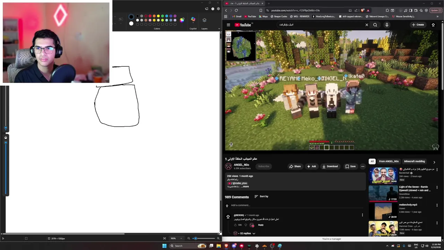Viewport: 444px width, 250px height.
Task: Open the Brave VPN shield icon
Action: click(x=426, y=10)
